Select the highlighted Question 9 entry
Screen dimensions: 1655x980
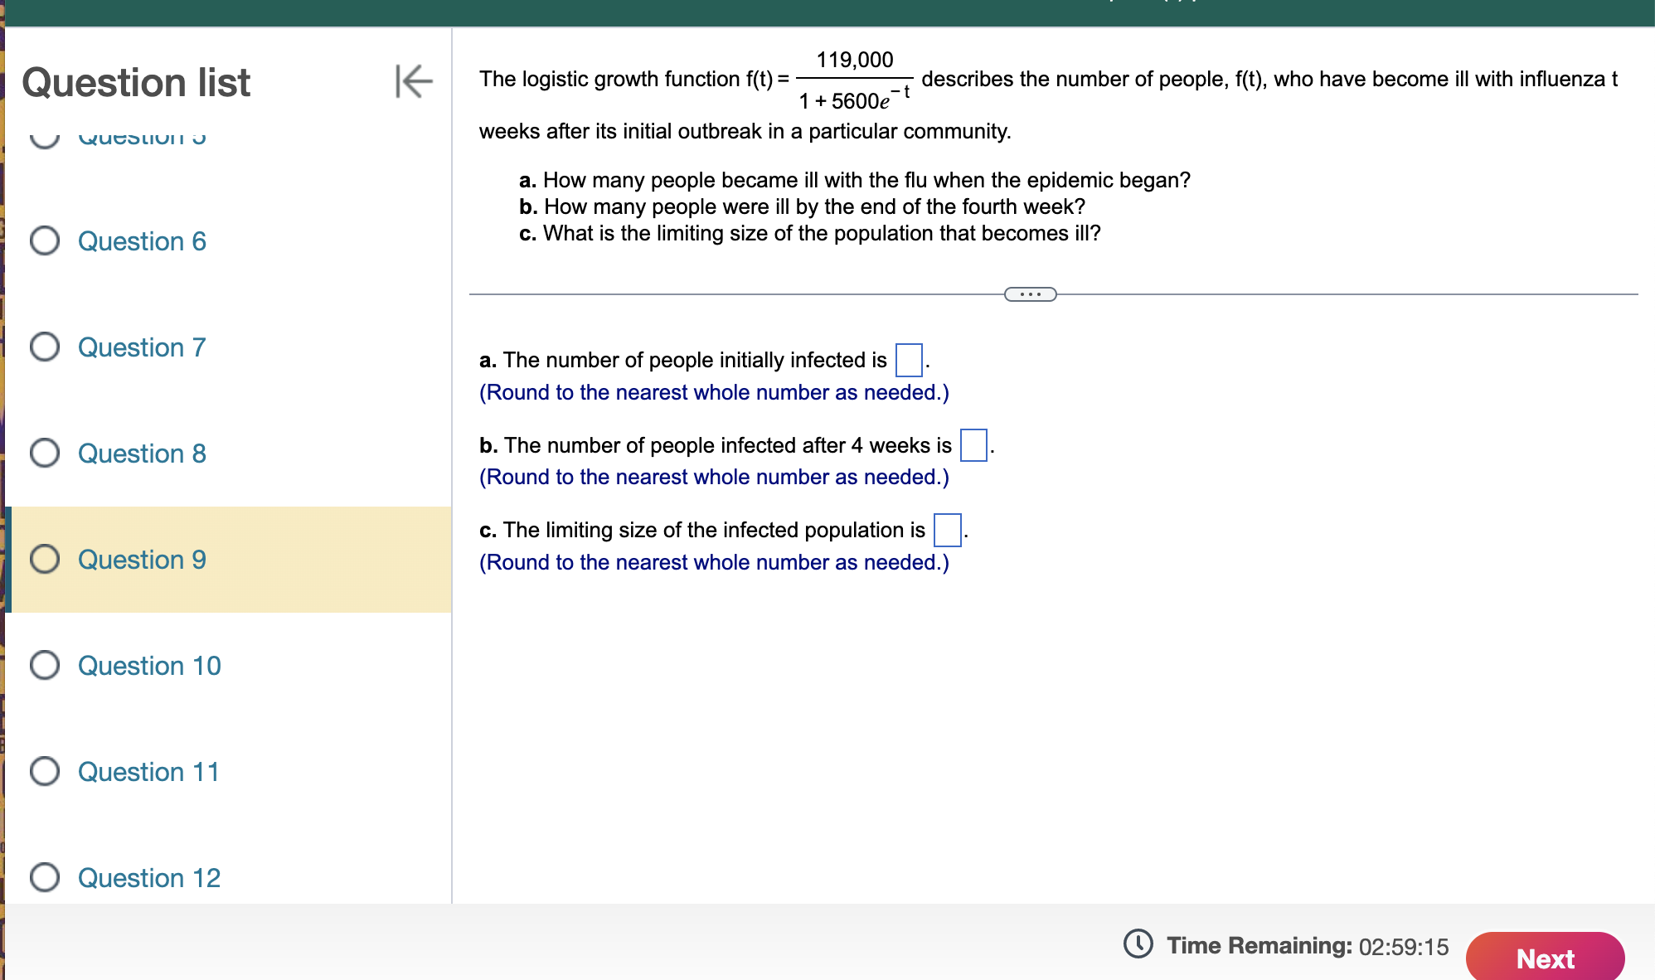[x=141, y=559]
